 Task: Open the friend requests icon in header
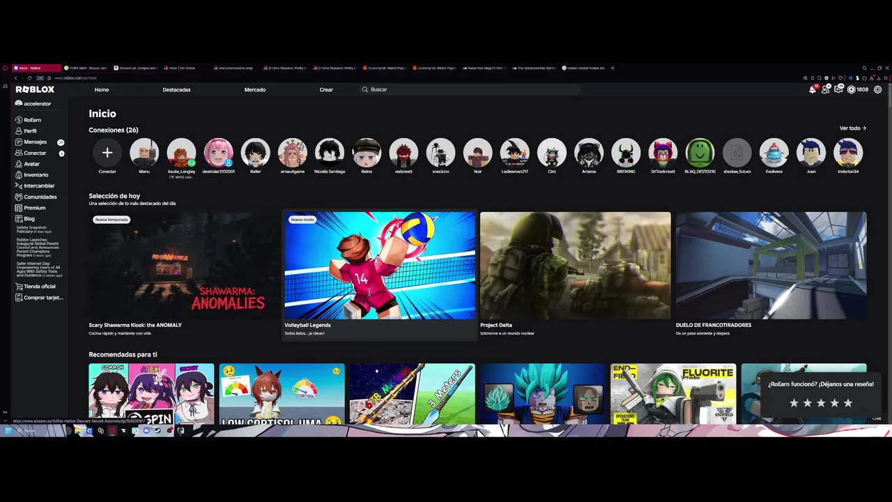(x=826, y=89)
